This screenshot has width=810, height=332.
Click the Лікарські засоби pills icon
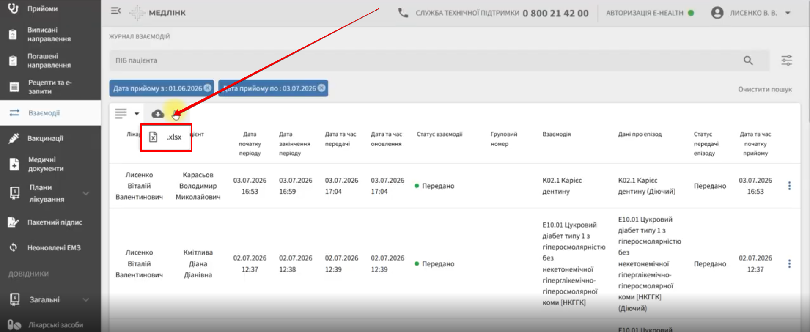coord(14,325)
